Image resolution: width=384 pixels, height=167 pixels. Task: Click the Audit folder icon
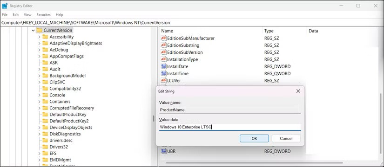[45, 69]
